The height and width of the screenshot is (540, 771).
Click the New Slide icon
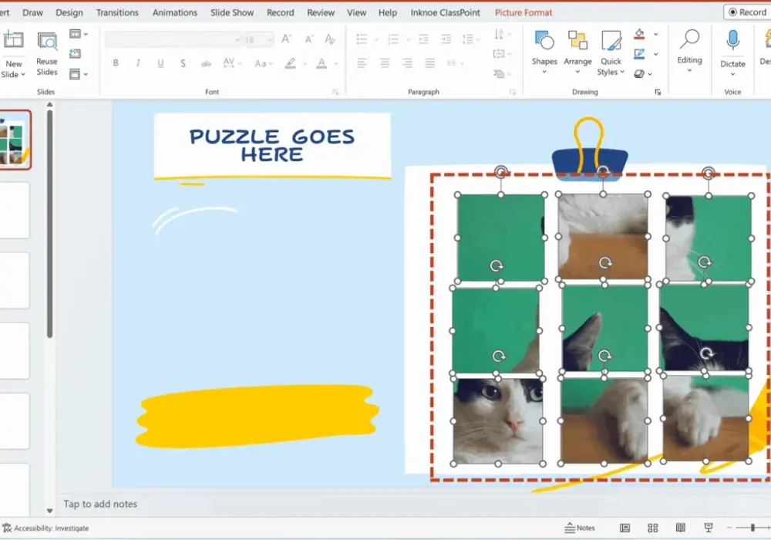pos(14,40)
